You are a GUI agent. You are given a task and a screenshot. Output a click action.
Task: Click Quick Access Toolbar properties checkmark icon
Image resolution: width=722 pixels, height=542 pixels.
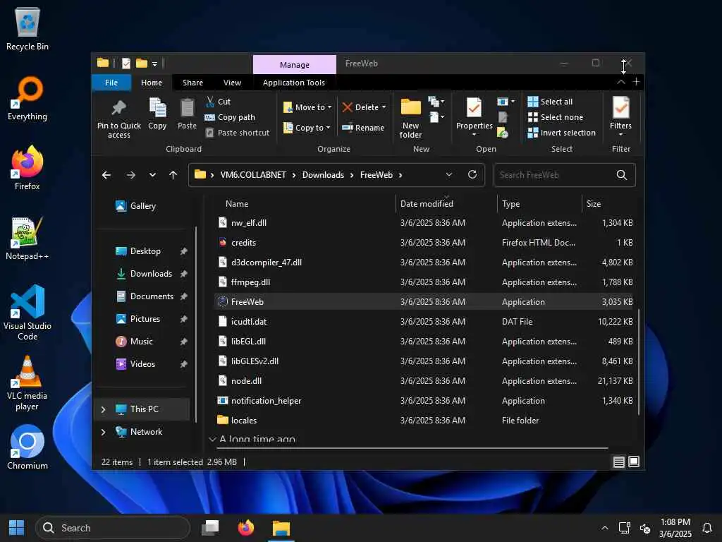click(x=126, y=63)
